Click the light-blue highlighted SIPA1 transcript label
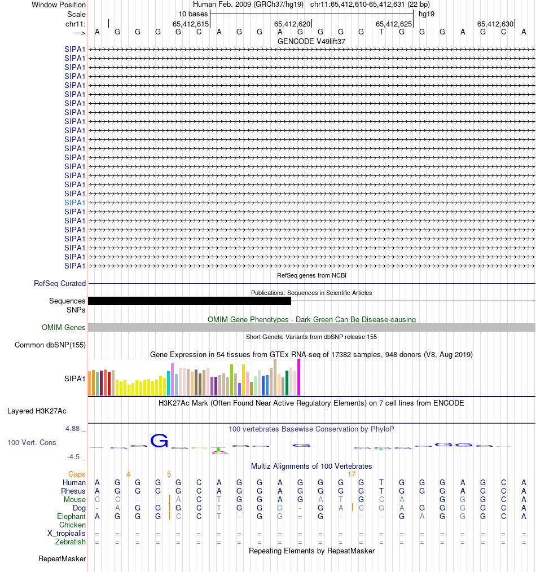The width and height of the screenshot is (536, 572). pyautogui.click(x=74, y=203)
